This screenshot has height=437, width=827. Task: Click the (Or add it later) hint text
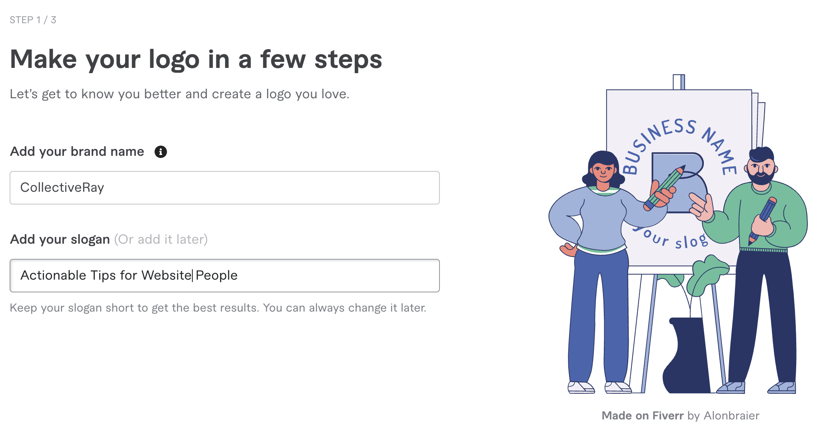coord(161,239)
